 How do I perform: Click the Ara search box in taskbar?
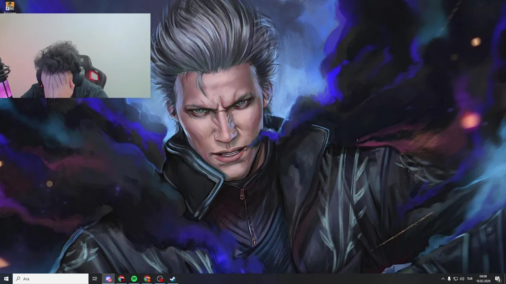click(x=51, y=279)
